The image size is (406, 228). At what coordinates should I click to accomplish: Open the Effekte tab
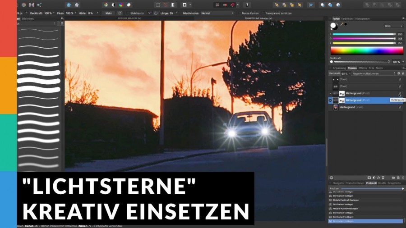pyautogui.click(x=363, y=68)
